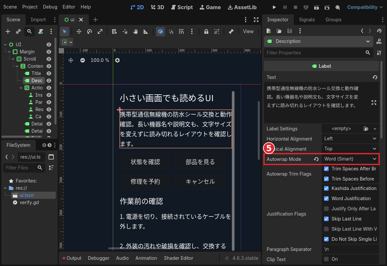
Task: Open the Debug menu
Action: 50,7
